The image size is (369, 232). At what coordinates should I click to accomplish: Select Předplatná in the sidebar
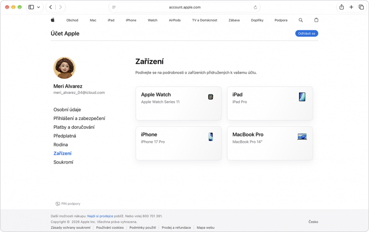(x=65, y=136)
